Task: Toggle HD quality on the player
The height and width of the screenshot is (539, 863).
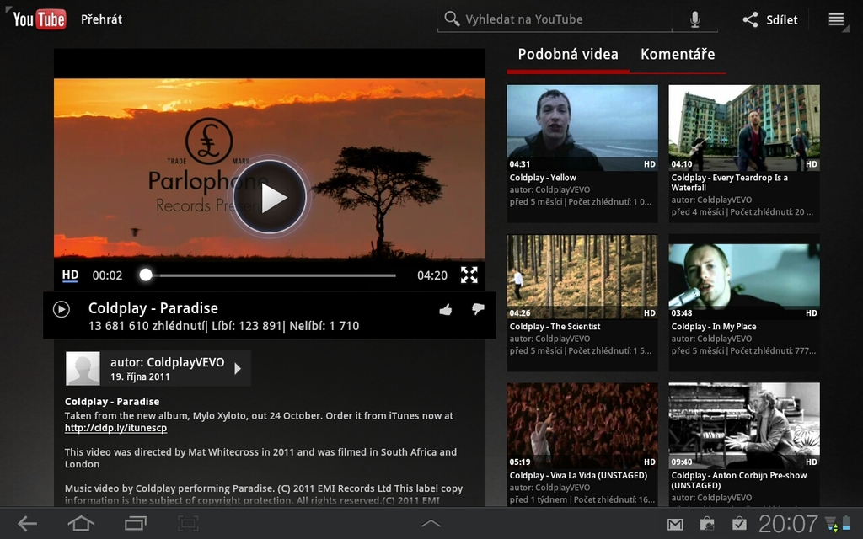Action: point(71,275)
